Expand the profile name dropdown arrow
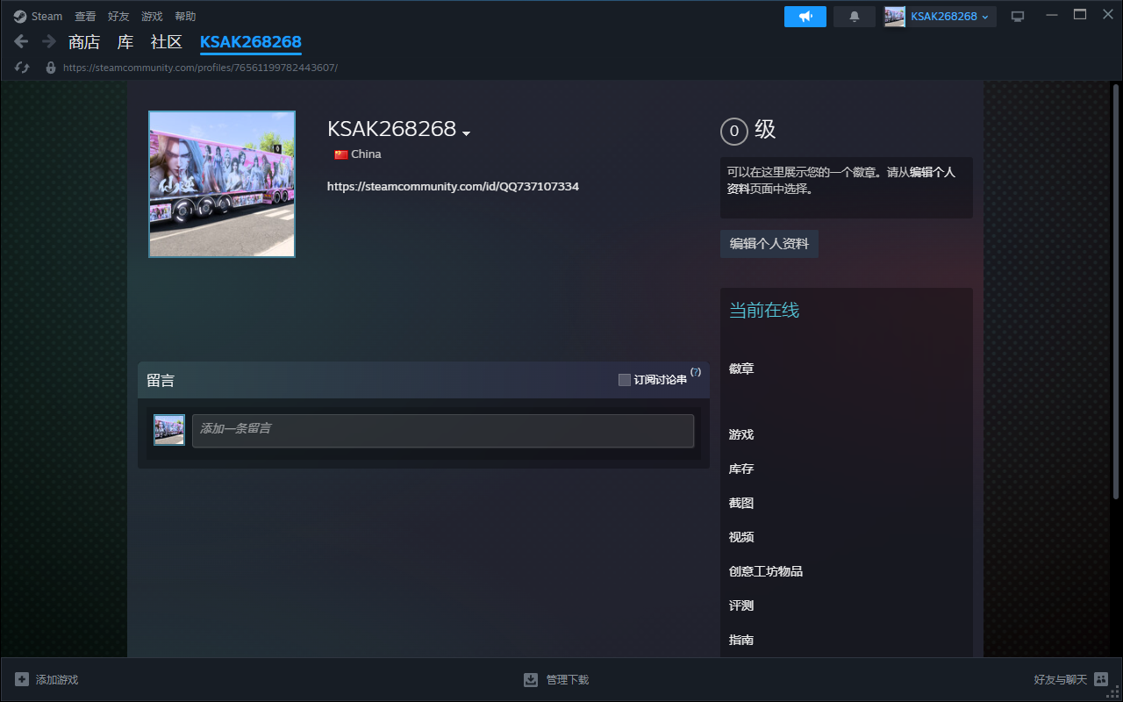Image resolution: width=1123 pixels, height=702 pixels. pos(467,133)
